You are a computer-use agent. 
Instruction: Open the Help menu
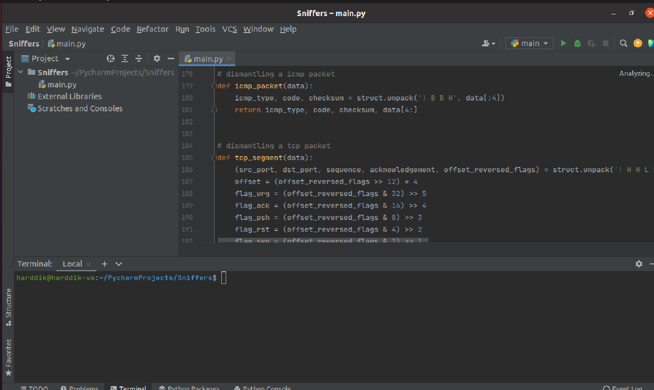pyautogui.click(x=288, y=29)
